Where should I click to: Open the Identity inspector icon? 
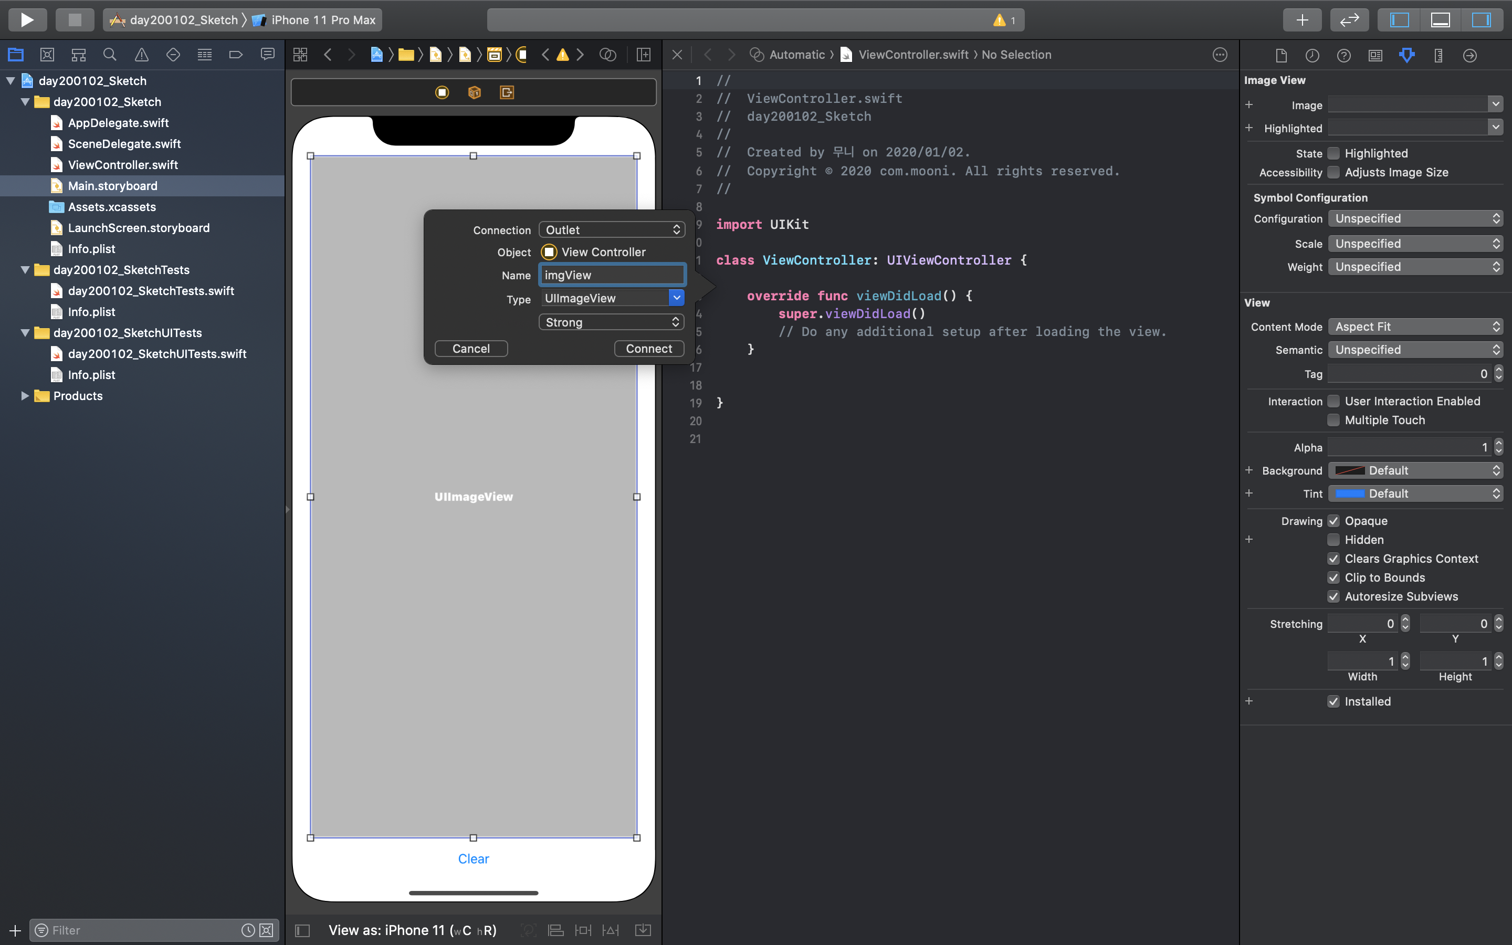pos(1375,56)
